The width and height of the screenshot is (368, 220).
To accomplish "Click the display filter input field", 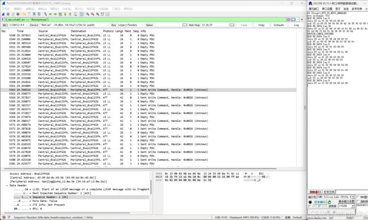I will point(145,20).
